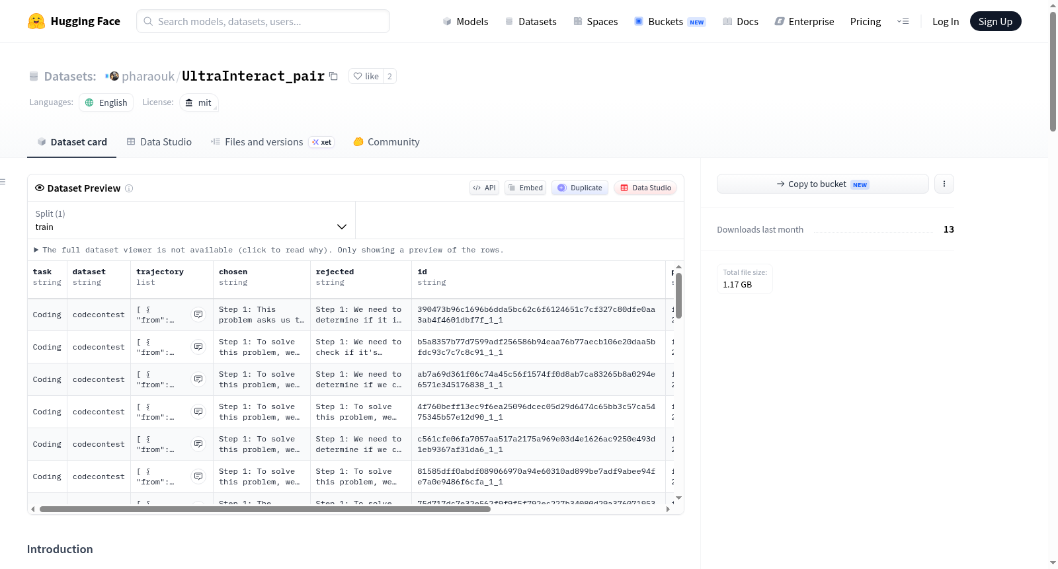This screenshot has width=1058, height=569.
Task: Open the pharaouk user avatar
Action: pyautogui.click(x=114, y=77)
